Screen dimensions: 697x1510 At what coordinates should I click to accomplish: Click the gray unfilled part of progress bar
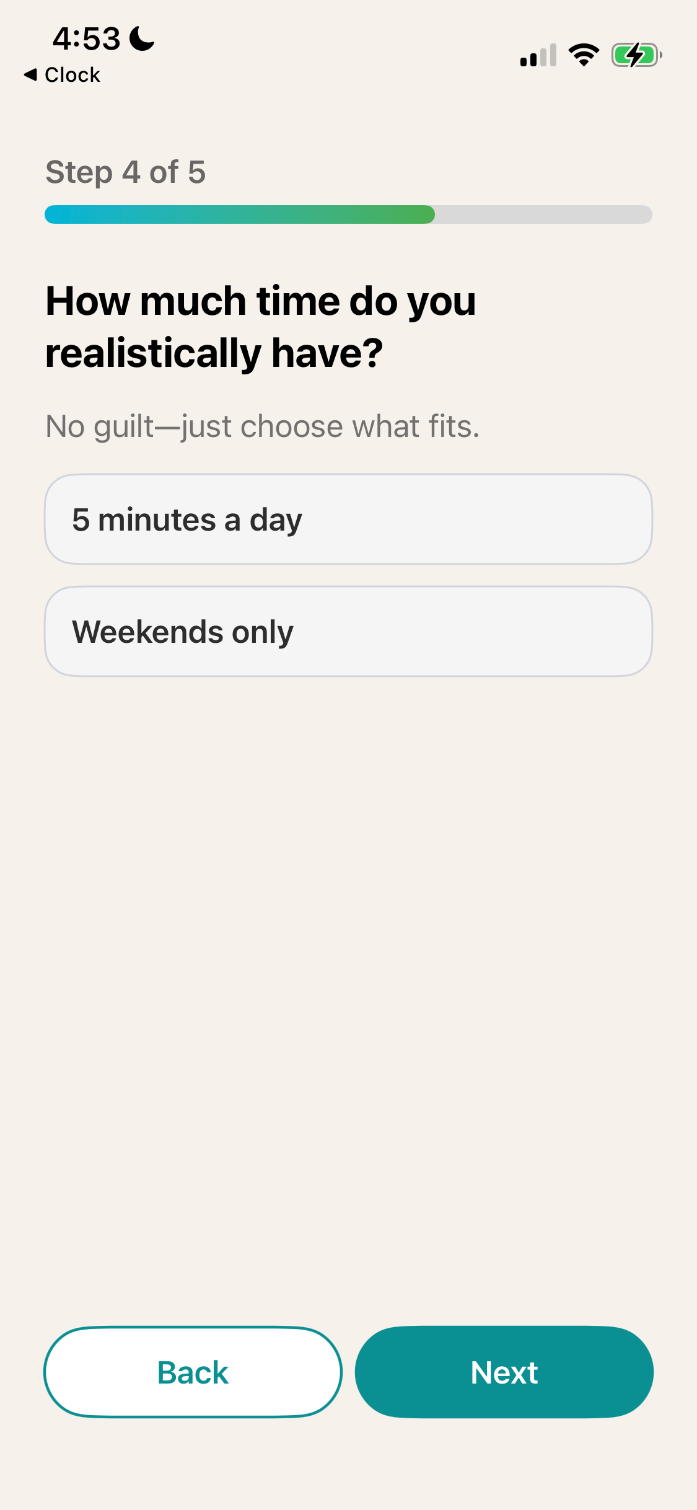pyautogui.click(x=543, y=214)
